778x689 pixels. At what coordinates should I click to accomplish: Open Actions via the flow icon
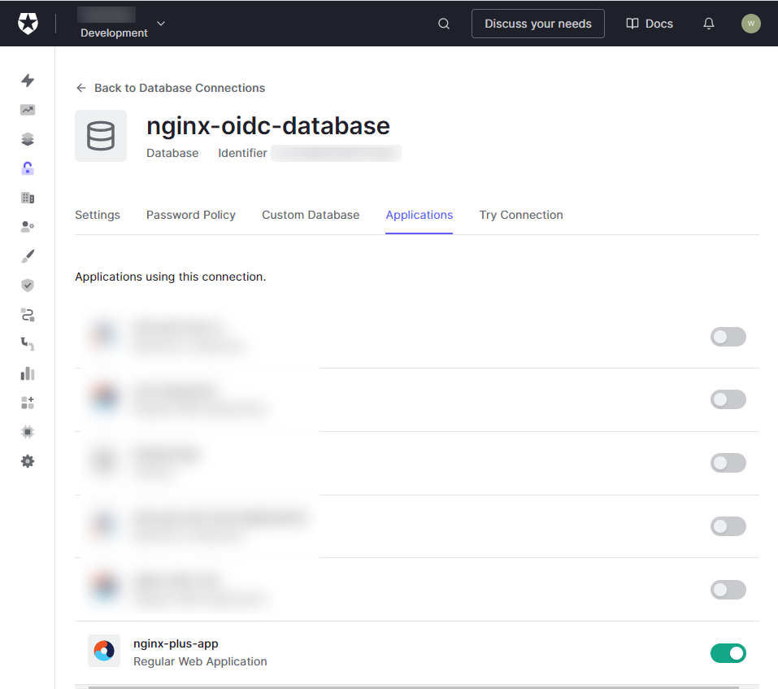27,315
